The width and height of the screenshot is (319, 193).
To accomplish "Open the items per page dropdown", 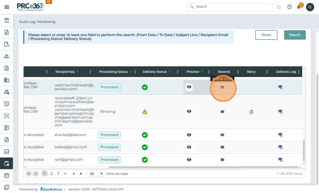I will pos(96,174).
